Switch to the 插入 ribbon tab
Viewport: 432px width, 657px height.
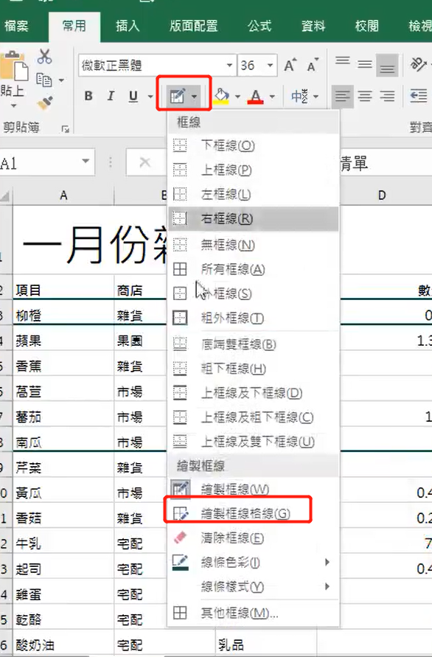pyautogui.click(x=128, y=26)
